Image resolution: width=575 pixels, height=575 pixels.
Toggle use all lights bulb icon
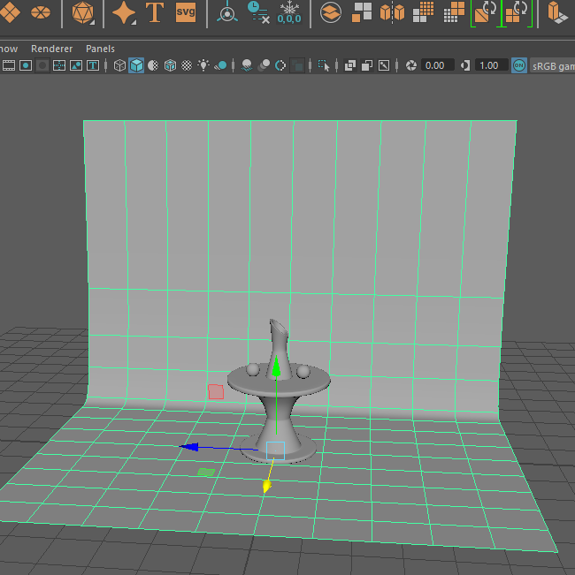(204, 65)
